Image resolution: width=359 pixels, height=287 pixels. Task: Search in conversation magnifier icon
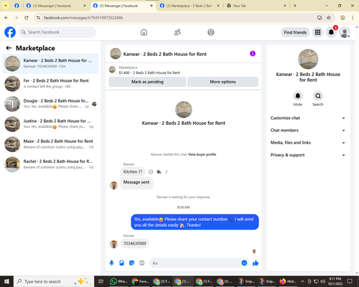pyautogui.click(x=318, y=96)
